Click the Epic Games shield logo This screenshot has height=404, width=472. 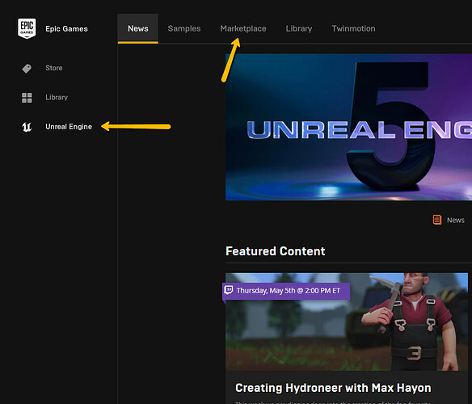[x=27, y=28]
